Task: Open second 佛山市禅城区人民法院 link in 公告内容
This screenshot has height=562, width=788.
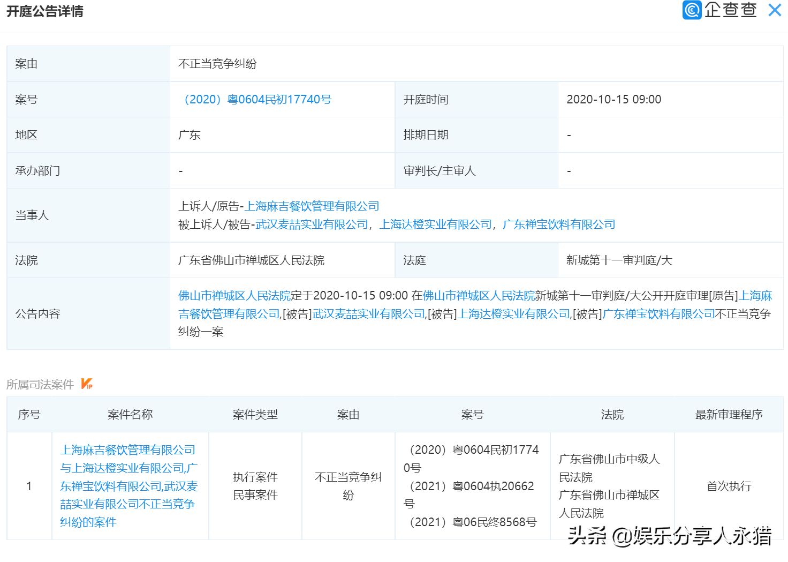Action: click(x=479, y=296)
